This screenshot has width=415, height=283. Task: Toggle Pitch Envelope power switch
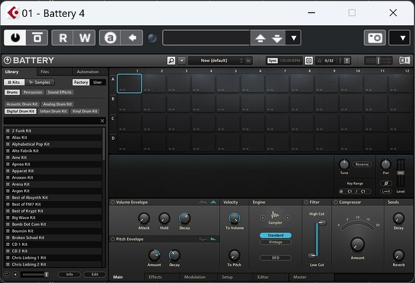[x=113, y=239]
